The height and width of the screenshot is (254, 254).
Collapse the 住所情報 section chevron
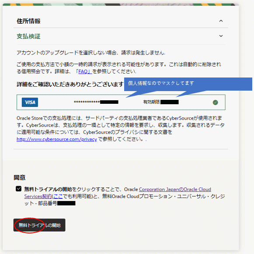pyautogui.click(x=221, y=21)
